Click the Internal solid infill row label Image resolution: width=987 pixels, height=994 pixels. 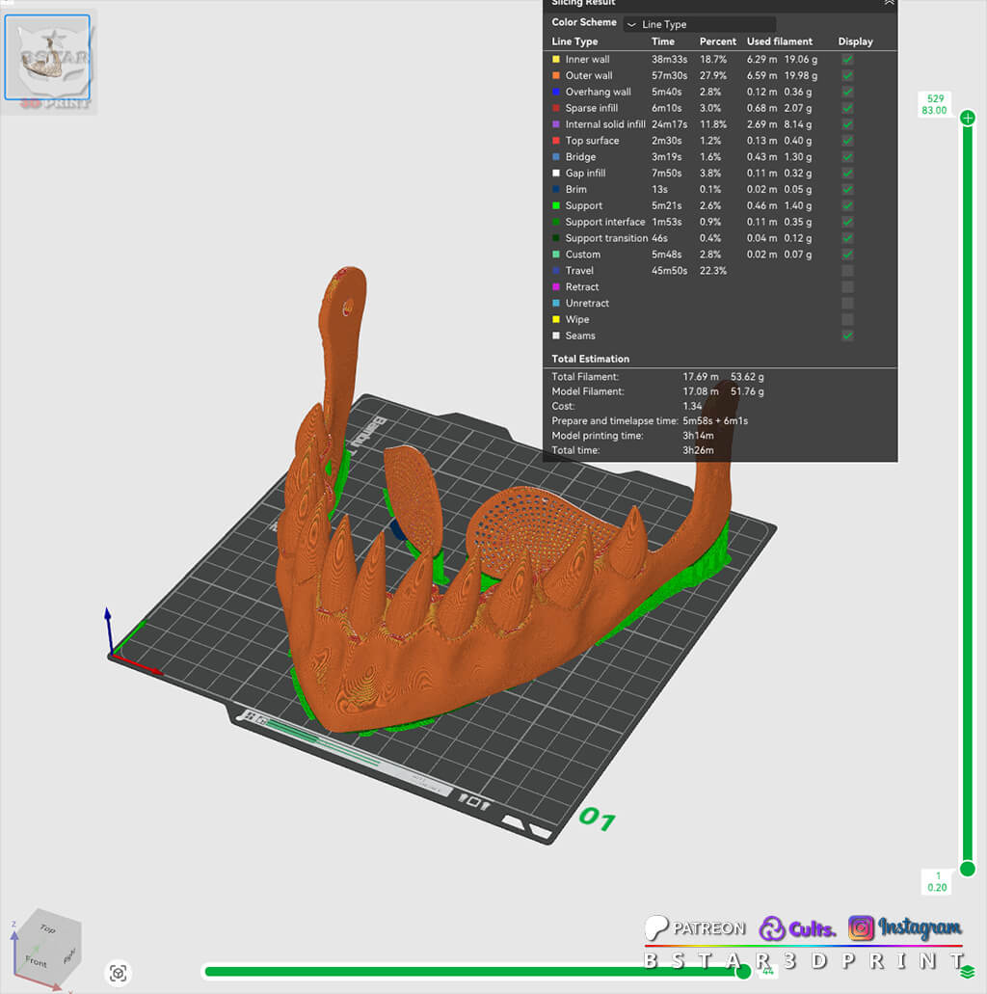[x=604, y=124]
